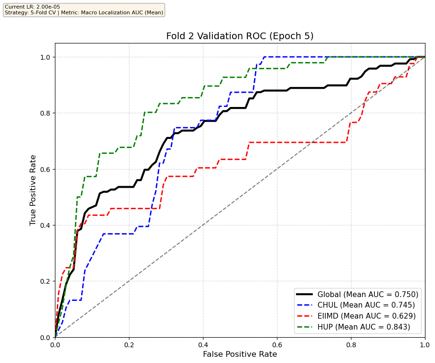Click the 1.0 tick label on y-axis
The image size is (435, 363).
click(x=45, y=57)
